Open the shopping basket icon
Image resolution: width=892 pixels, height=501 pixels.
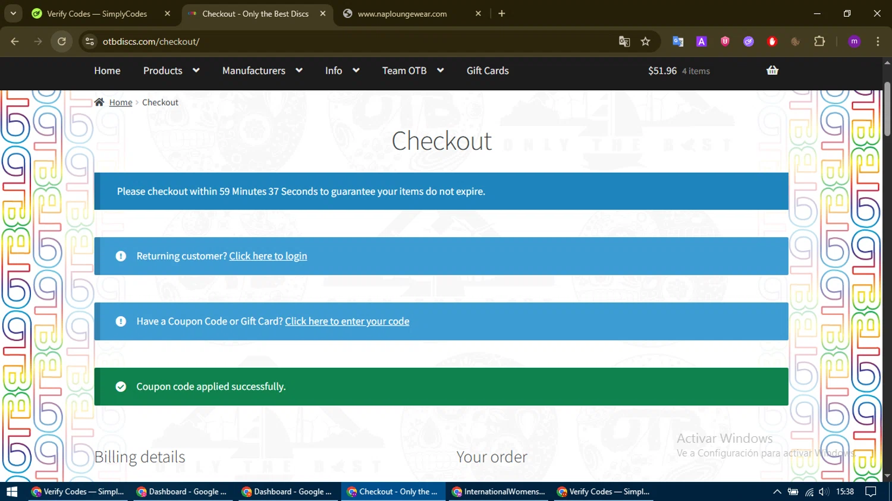point(772,70)
